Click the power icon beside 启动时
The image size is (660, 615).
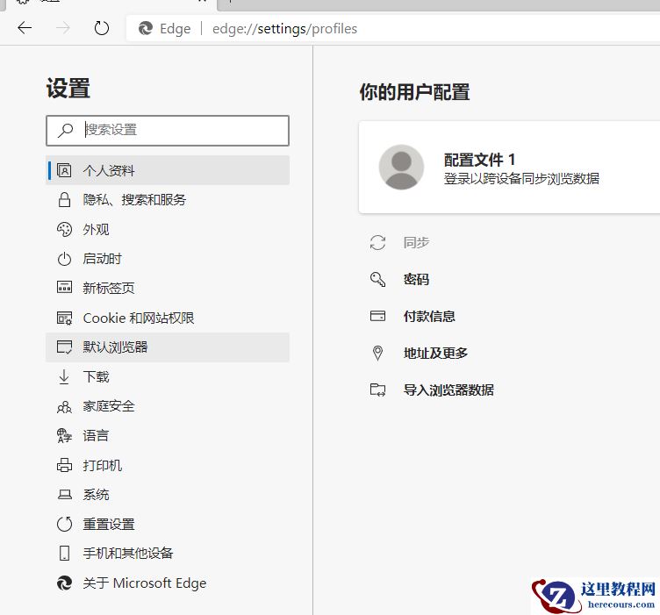coord(64,259)
